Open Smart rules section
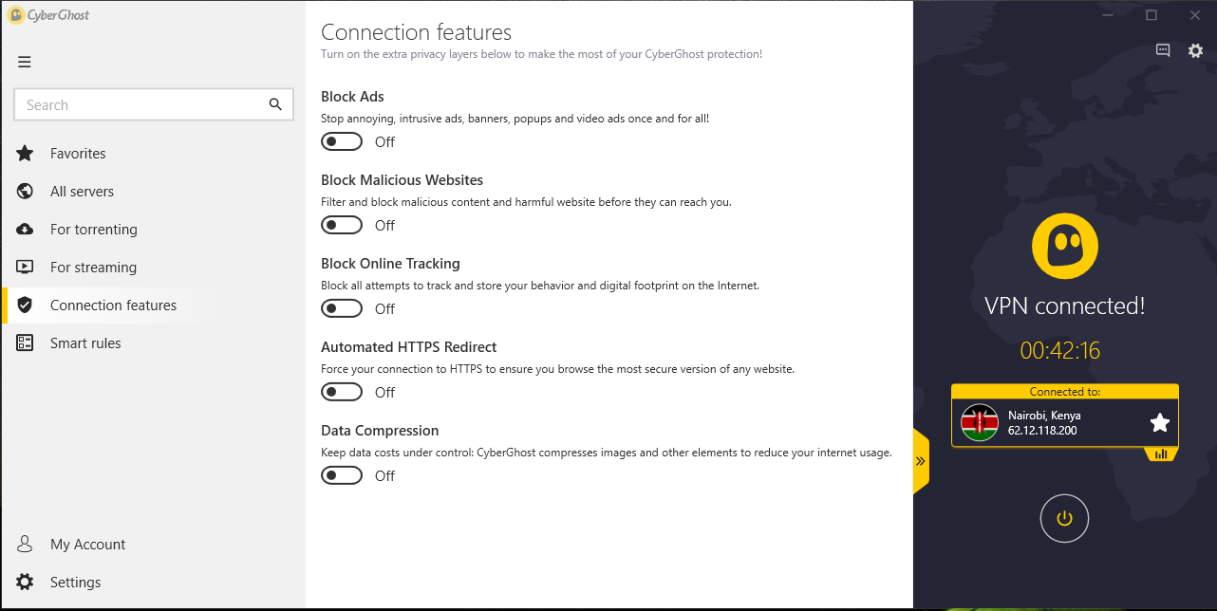Image resolution: width=1217 pixels, height=611 pixels. click(x=85, y=343)
